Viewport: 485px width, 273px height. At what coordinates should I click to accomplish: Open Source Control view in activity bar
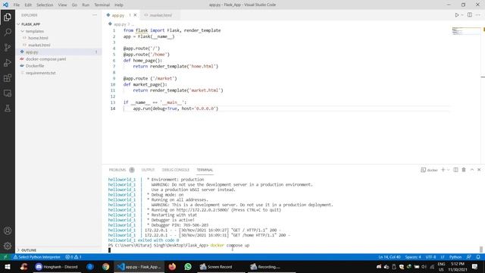pos(8,47)
